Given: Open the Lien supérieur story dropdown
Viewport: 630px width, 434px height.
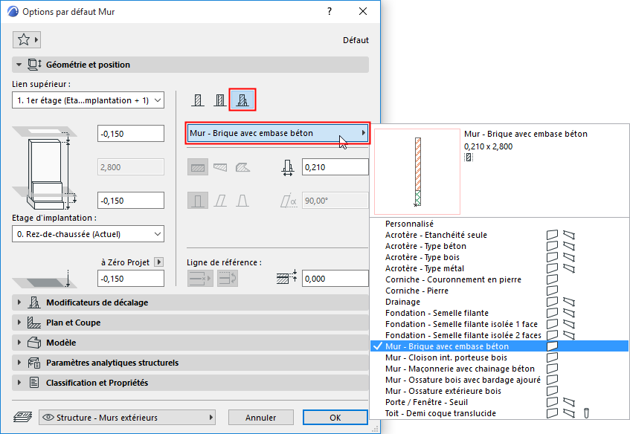Looking at the screenshot, I should (x=88, y=100).
